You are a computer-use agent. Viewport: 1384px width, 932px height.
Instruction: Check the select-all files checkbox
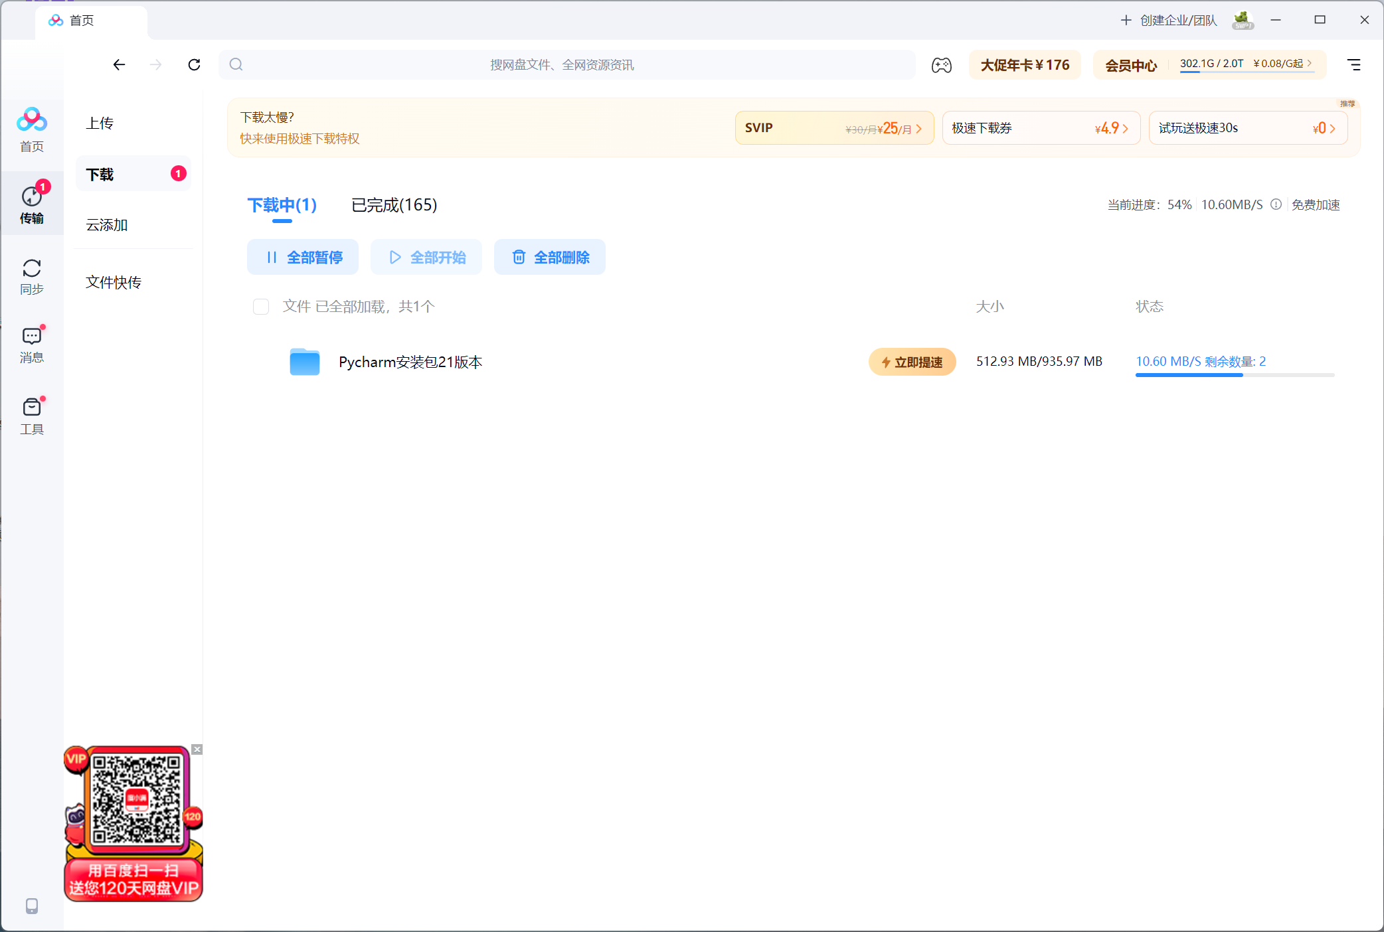pyautogui.click(x=260, y=306)
